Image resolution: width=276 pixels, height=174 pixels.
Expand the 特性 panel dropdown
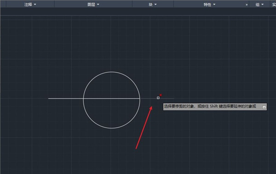(209, 5)
